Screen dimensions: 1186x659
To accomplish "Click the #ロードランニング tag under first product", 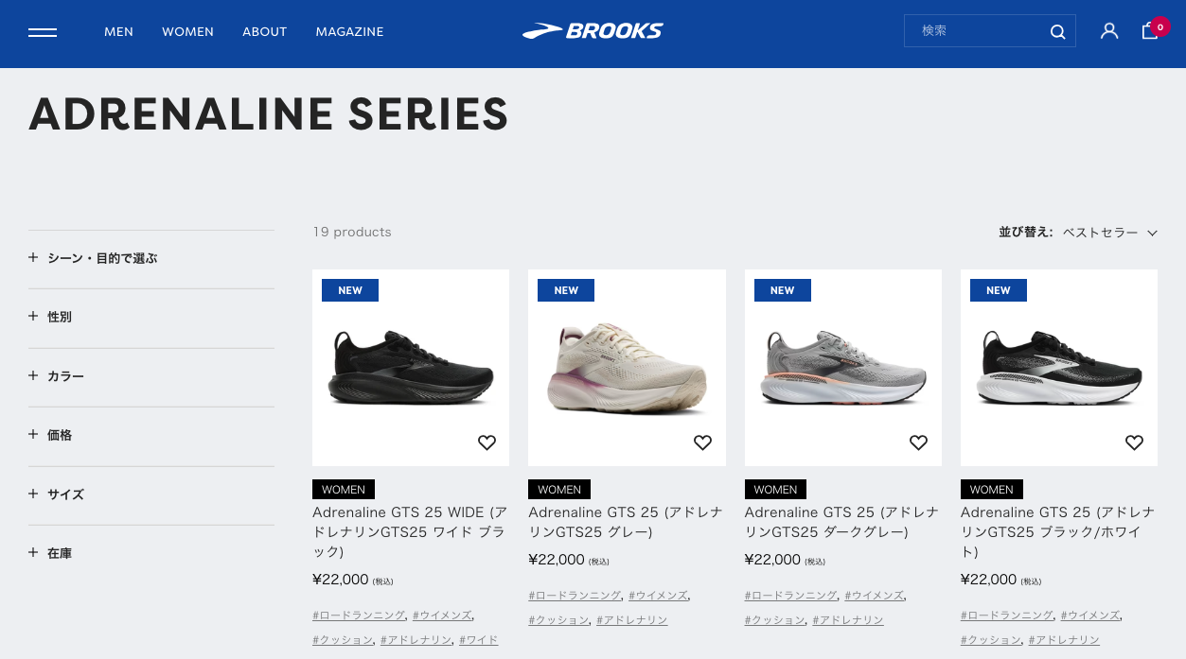I will 359,616.
